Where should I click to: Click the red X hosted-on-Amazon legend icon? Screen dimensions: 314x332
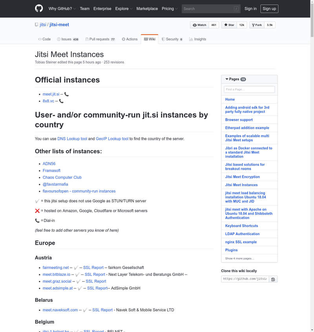(x=37, y=210)
